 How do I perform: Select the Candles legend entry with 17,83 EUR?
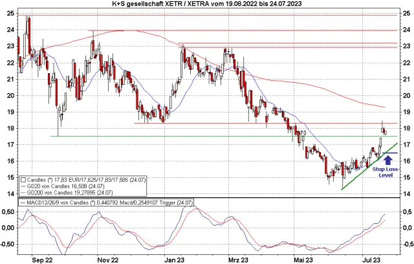(x=83, y=180)
